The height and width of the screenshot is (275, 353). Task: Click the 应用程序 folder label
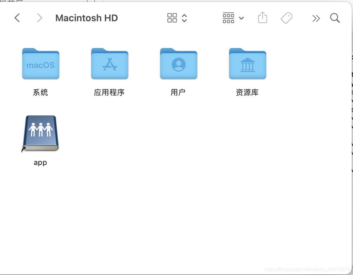[109, 92]
